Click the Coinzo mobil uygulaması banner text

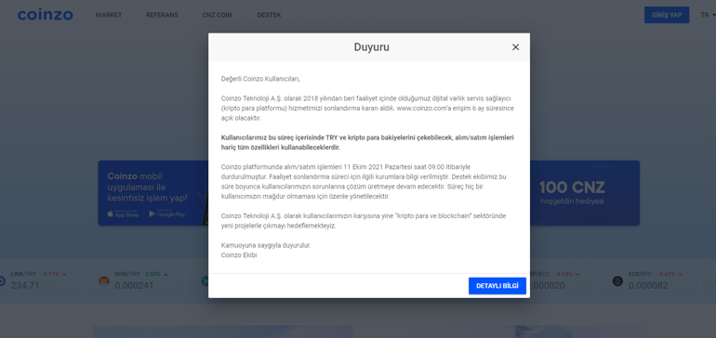148,188
